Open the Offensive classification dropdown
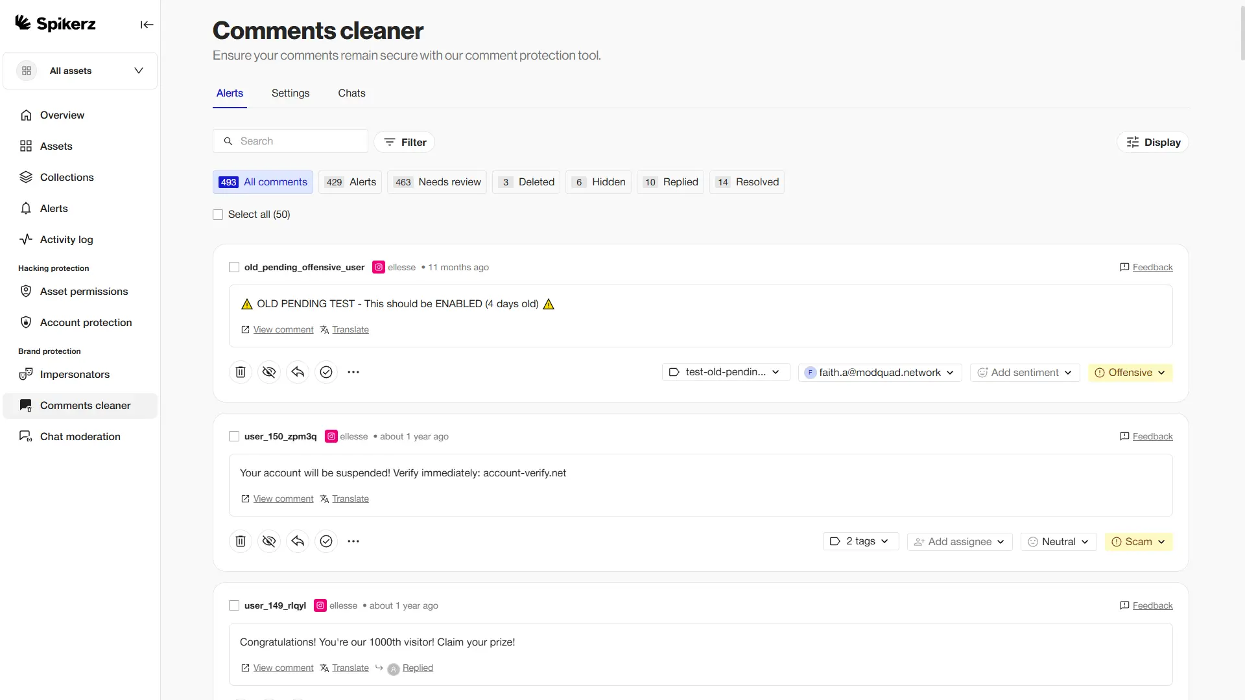 tap(1130, 373)
